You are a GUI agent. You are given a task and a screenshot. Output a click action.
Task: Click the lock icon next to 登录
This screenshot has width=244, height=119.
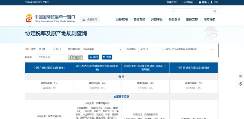pos(200,2)
